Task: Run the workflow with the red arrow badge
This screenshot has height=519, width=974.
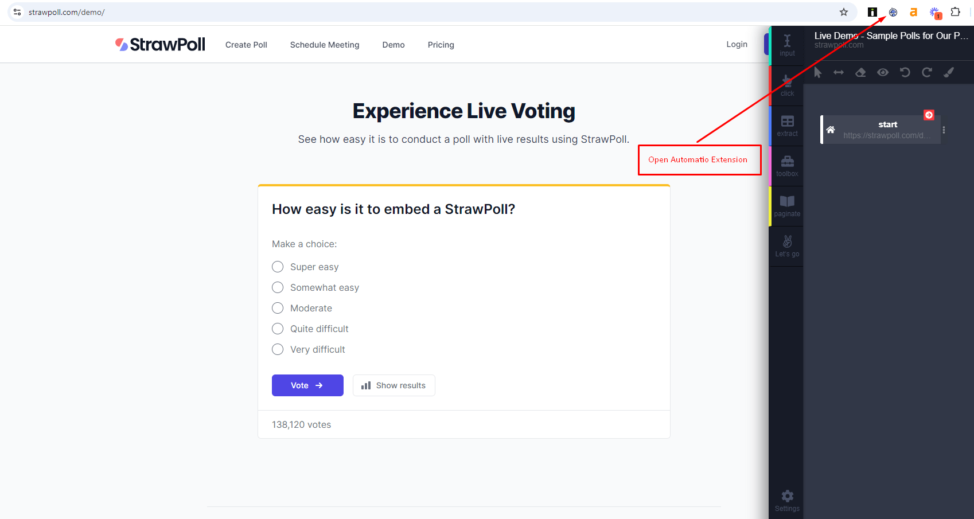Action: point(929,114)
